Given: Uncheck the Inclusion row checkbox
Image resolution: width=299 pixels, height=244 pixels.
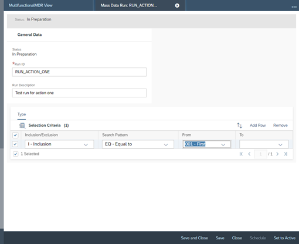Looking at the screenshot, I should pos(15,144).
